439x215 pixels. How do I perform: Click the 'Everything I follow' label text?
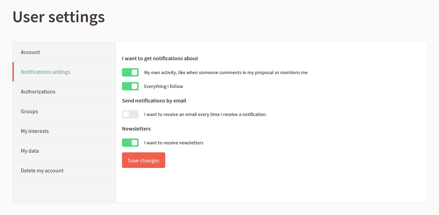(x=164, y=87)
